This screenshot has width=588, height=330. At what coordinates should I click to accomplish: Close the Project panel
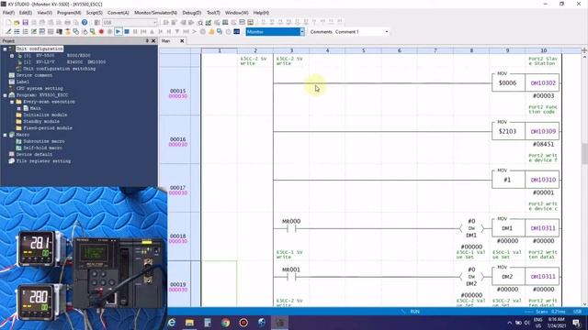pos(153,40)
